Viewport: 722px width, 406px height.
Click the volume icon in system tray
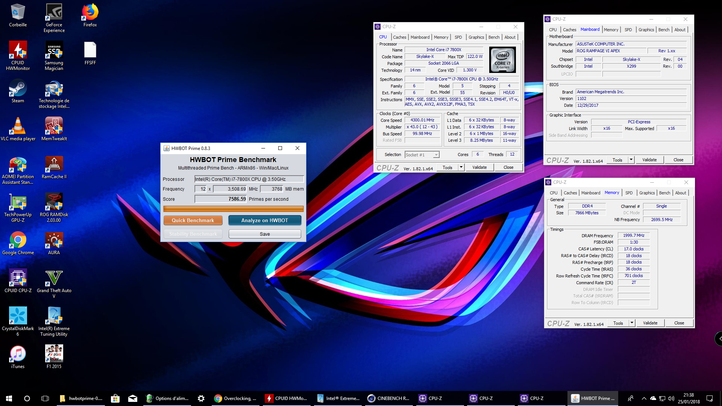click(671, 398)
